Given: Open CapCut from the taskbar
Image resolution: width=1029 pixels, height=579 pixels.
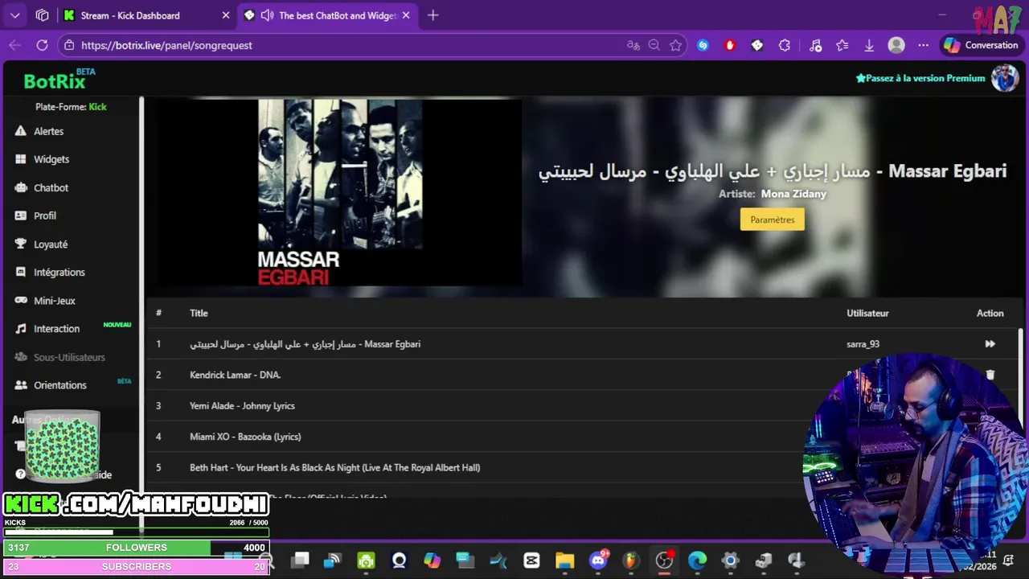Looking at the screenshot, I should click(x=531, y=561).
